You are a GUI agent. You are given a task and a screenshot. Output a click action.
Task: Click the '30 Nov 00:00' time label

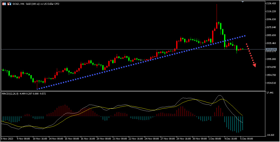pyautogui.click(x=200, y=139)
